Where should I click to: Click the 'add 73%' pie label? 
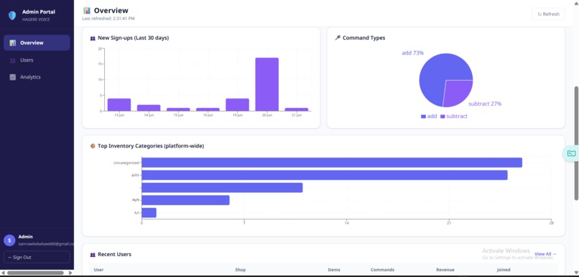(x=413, y=53)
